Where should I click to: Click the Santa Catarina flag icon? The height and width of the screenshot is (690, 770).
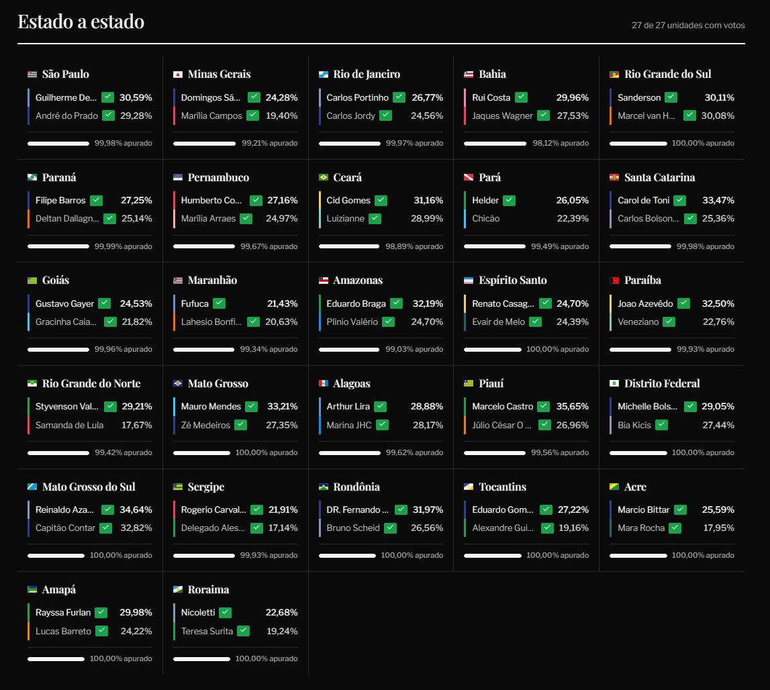pyautogui.click(x=614, y=177)
